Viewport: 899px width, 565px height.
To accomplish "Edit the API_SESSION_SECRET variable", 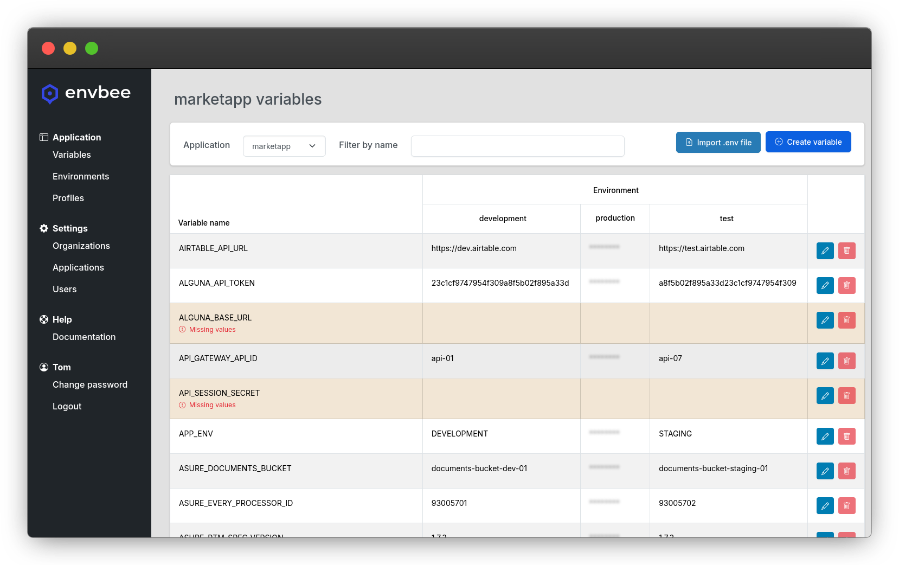I will click(x=825, y=395).
